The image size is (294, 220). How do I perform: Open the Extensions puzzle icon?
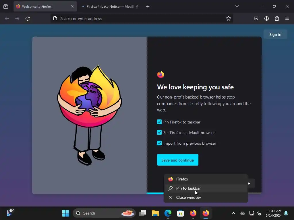[x=277, y=19]
